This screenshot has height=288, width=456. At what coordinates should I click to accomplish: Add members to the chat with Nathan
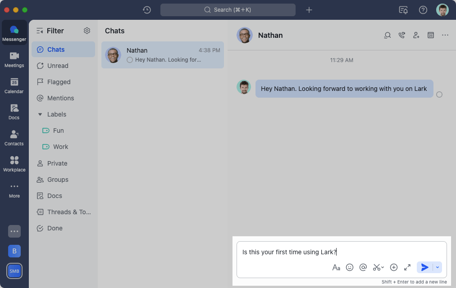click(x=416, y=35)
